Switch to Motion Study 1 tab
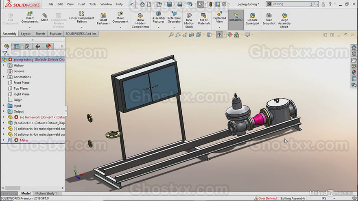Image resolution: width=358 pixels, height=201 pixels. point(46,193)
